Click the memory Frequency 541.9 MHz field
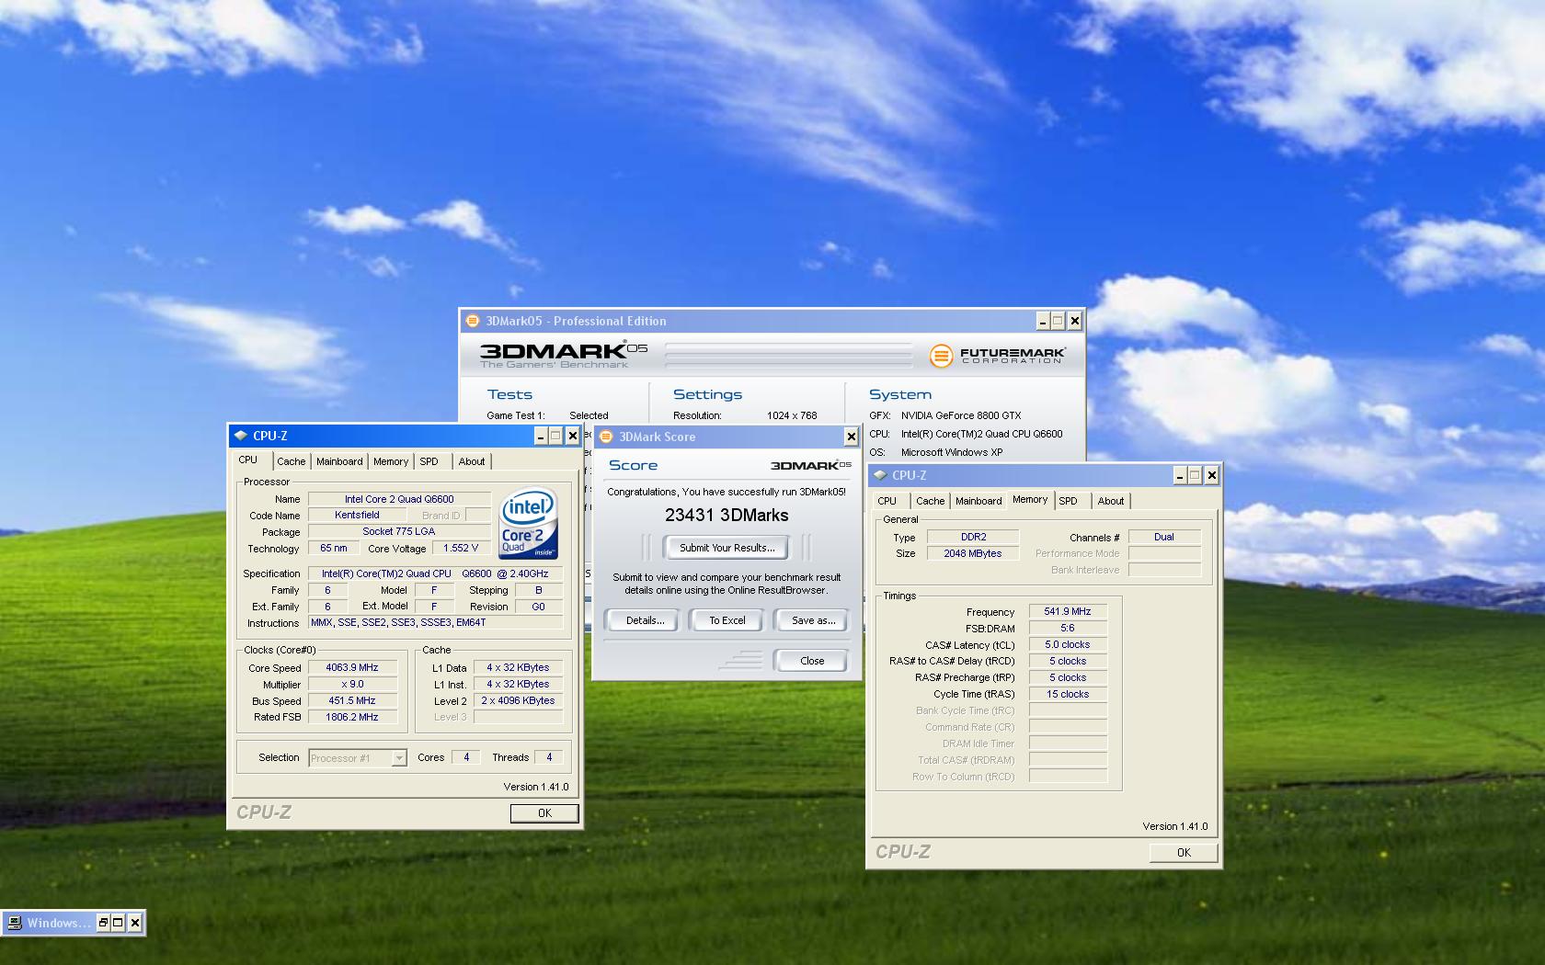Viewport: 1545px width, 965px height. click(1068, 612)
